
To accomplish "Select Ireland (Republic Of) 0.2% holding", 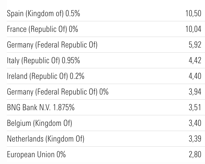I will pos(46,76).
